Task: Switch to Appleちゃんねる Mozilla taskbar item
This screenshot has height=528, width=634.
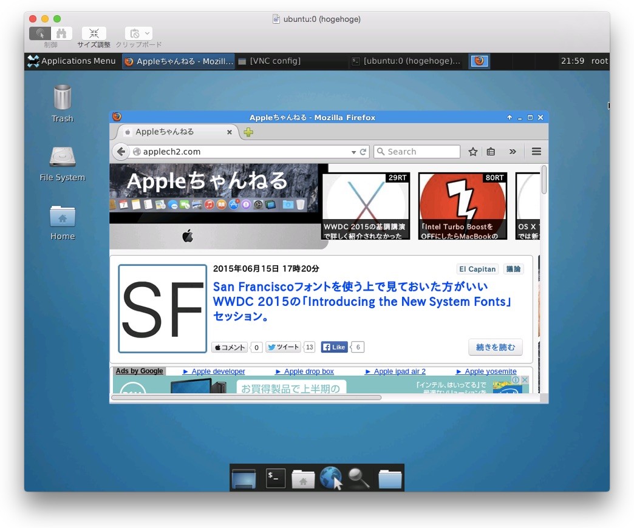Action: coord(179,61)
